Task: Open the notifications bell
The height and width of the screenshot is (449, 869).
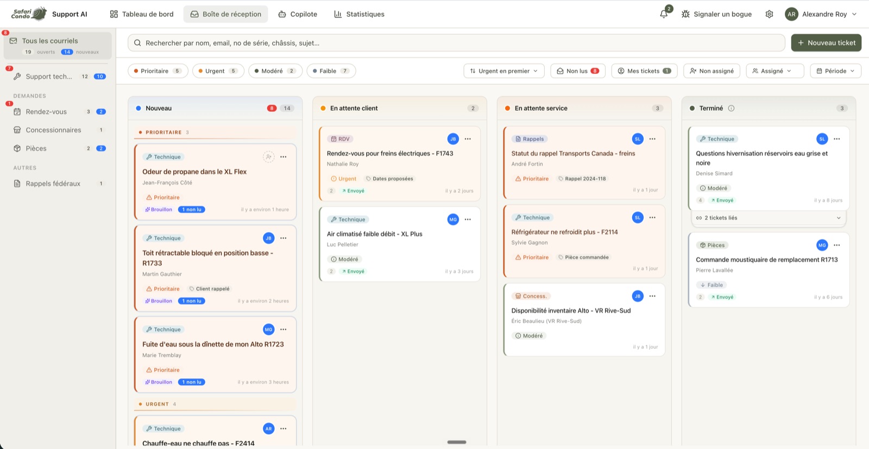Action: pos(664,14)
